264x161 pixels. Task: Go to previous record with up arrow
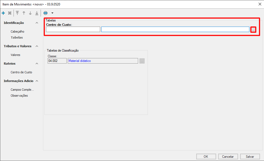24,13
